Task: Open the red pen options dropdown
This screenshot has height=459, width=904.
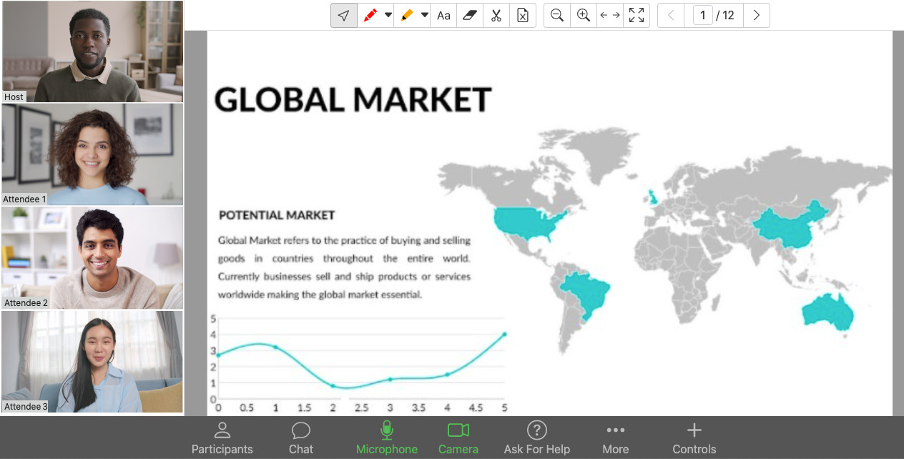Action: click(388, 15)
